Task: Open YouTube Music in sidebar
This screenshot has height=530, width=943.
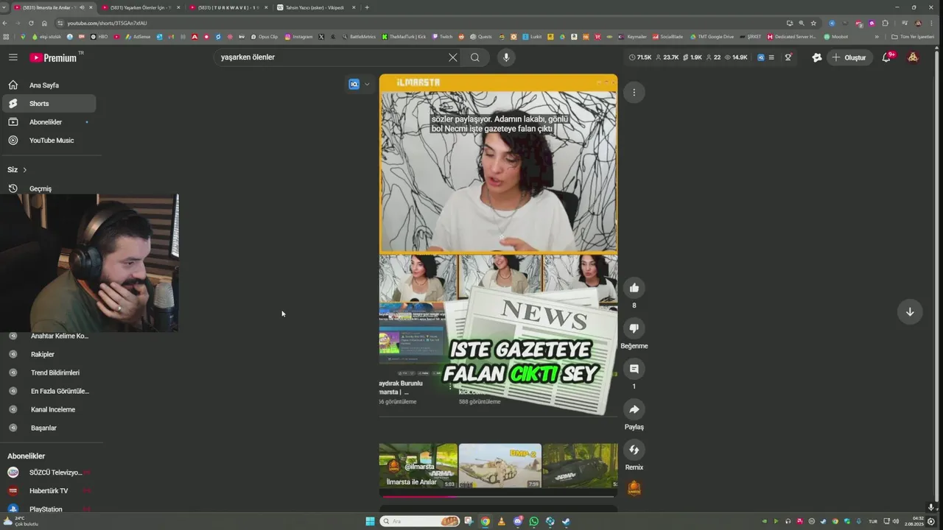Action: [x=49, y=141]
